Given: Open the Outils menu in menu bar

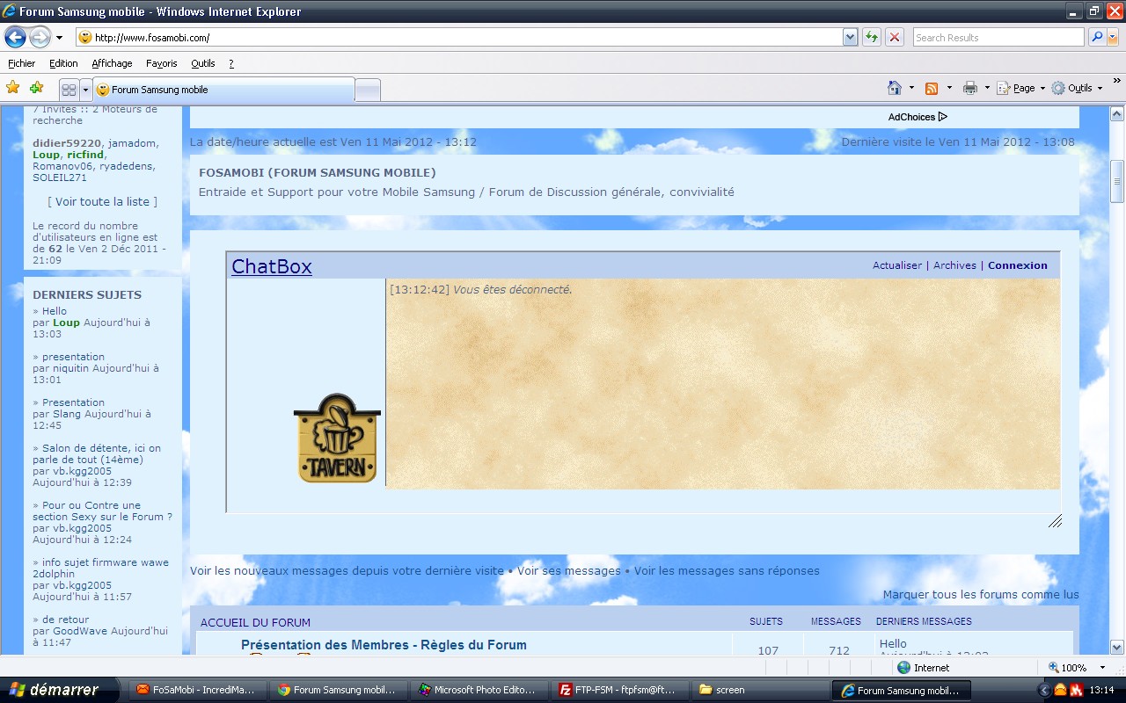Looking at the screenshot, I should click(x=203, y=63).
